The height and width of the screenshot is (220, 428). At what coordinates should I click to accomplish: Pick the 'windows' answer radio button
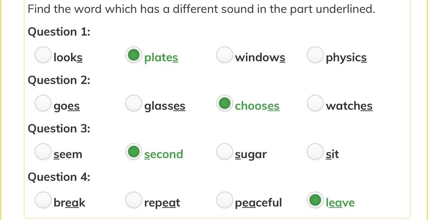tap(224, 55)
